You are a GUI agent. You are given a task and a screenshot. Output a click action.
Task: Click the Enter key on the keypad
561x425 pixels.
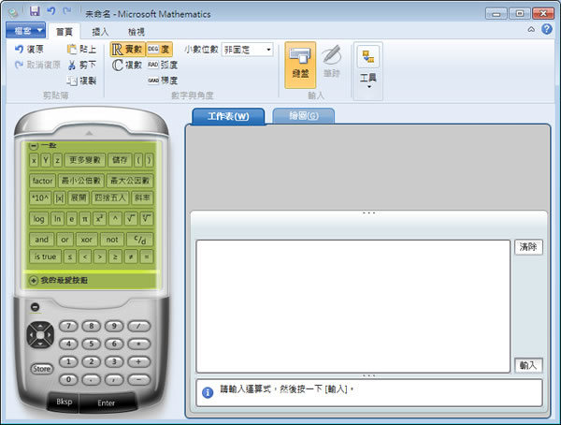pos(107,403)
